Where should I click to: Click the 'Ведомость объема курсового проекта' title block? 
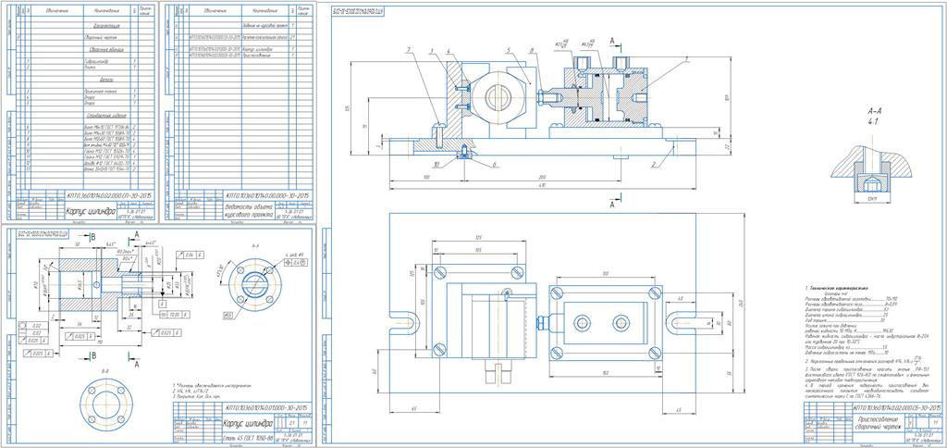point(248,210)
